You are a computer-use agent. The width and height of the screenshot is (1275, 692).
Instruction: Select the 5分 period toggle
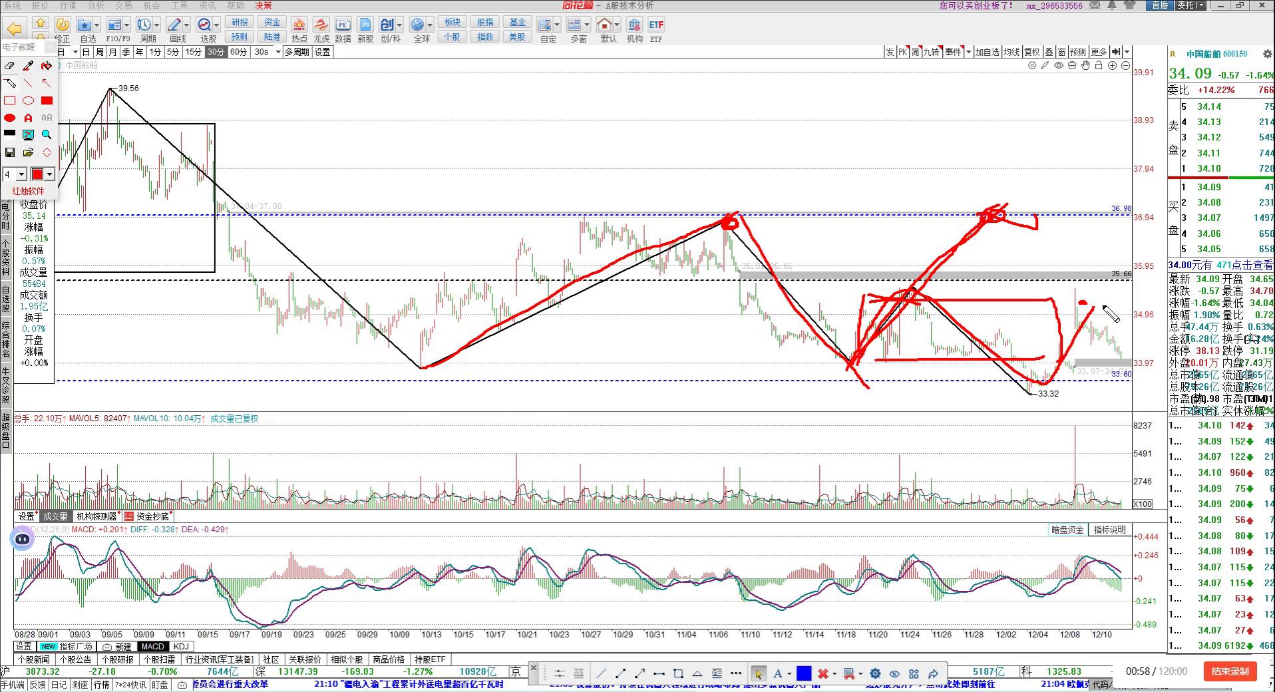tap(173, 52)
